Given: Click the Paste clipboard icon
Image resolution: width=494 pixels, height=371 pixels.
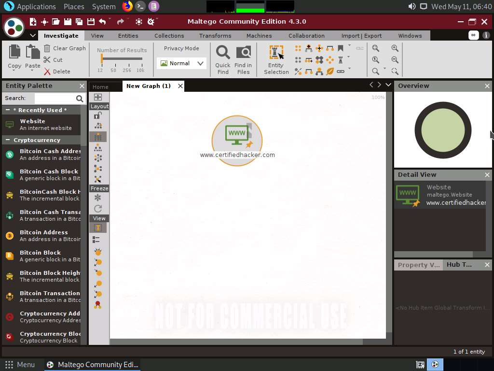Looking at the screenshot, I should coord(32,51).
